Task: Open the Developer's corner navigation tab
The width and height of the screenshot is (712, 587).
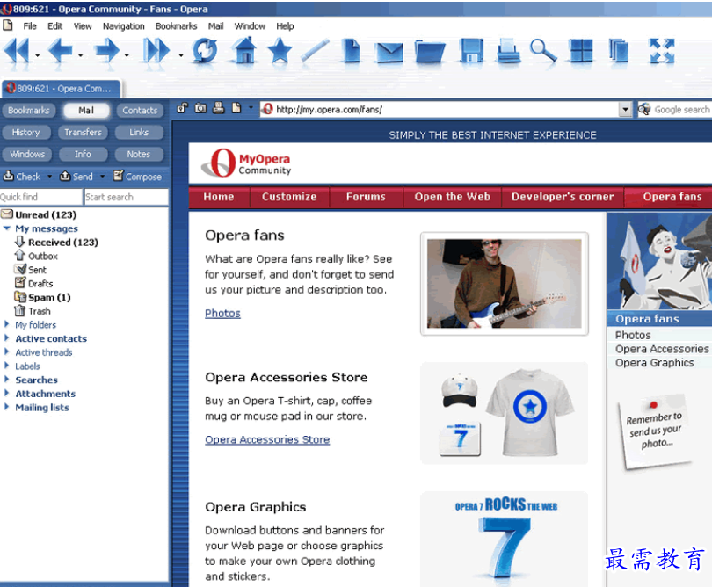Action: tap(563, 197)
